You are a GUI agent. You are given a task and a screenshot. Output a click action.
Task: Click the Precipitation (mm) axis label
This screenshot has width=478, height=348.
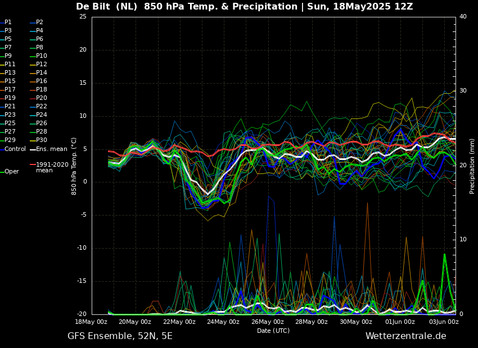[x=472, y=166]
